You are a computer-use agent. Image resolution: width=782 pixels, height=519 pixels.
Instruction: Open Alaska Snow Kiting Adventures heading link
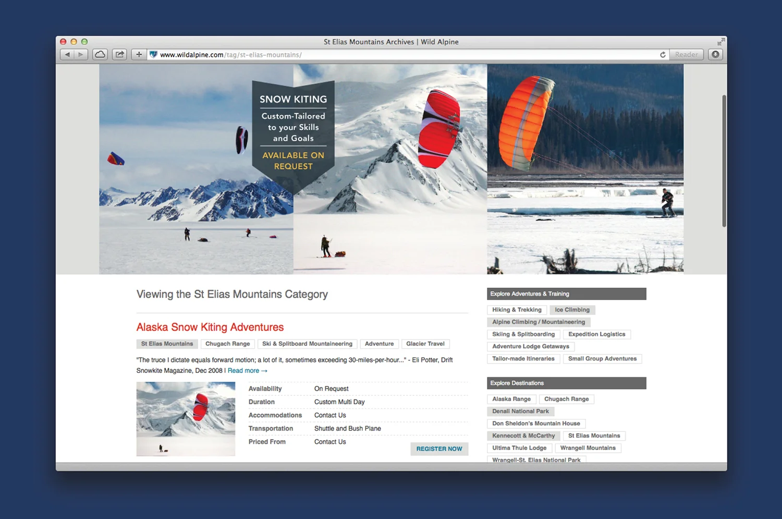coord(210,327)
